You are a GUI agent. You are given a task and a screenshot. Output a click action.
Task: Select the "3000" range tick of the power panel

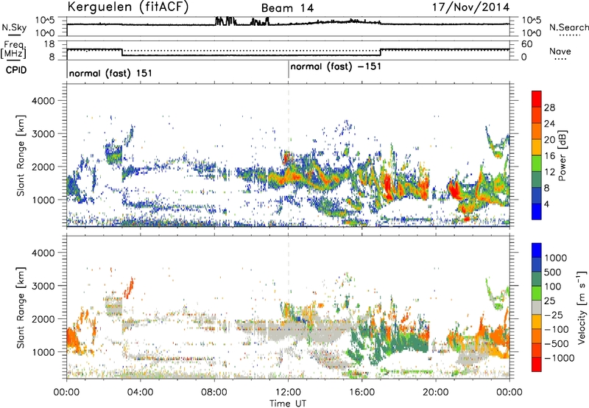tap(43, 134)
